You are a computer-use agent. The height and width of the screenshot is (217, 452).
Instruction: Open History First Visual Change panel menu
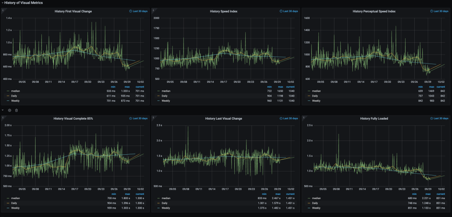click(73, 11)
